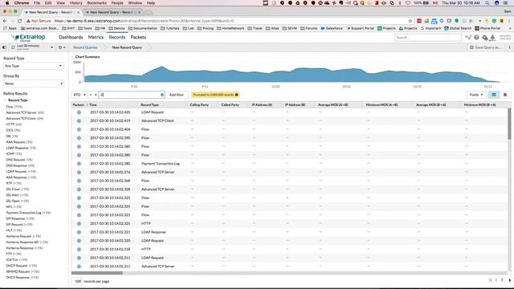Open packets for the Flow record at 10:14:02.390

point(79,138)
